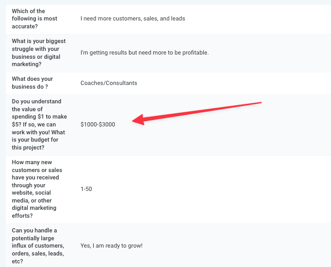
Task: Click the red arrow's pointed head
Action: (x=138, y=120)
